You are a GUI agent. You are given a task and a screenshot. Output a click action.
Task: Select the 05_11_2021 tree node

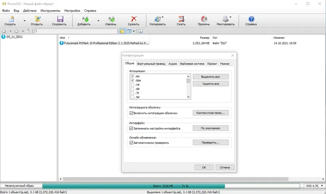coord(14,37)
